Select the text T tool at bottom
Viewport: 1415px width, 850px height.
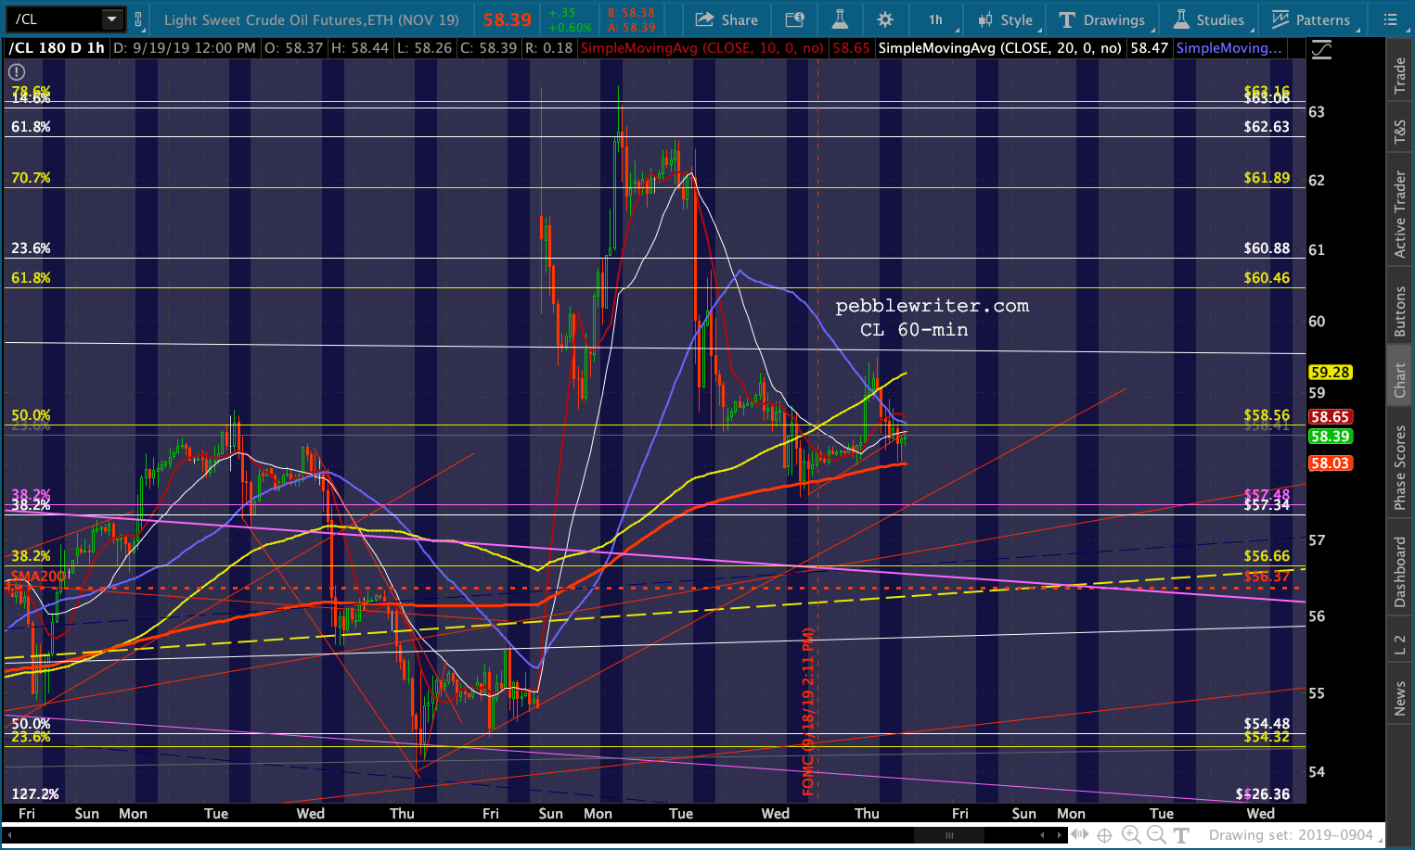(x=1181, y=834)
